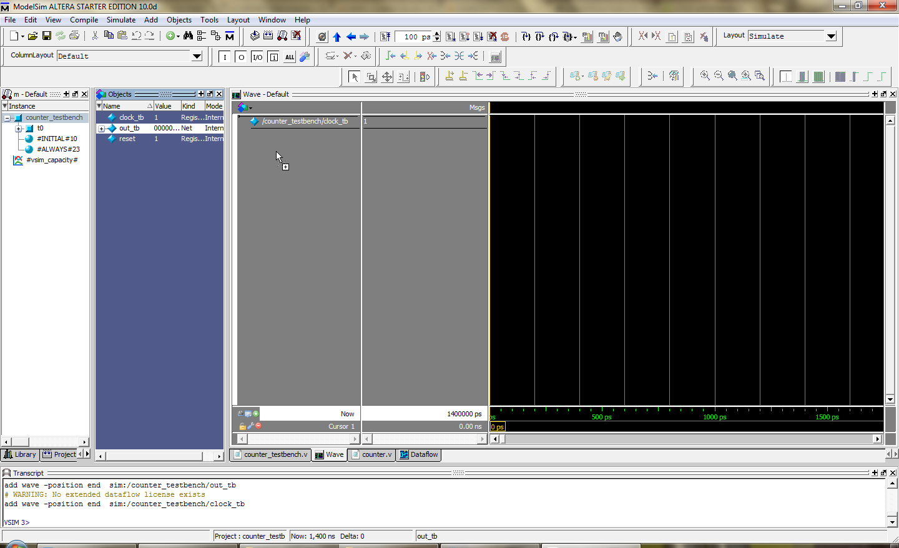This screenshot has height=548, width=899.
Task: Open the Layout Simulate dropdown
Action: [831, 36]
